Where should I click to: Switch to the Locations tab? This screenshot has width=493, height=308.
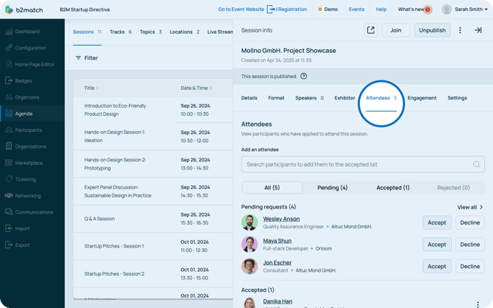tap(185, 32)
